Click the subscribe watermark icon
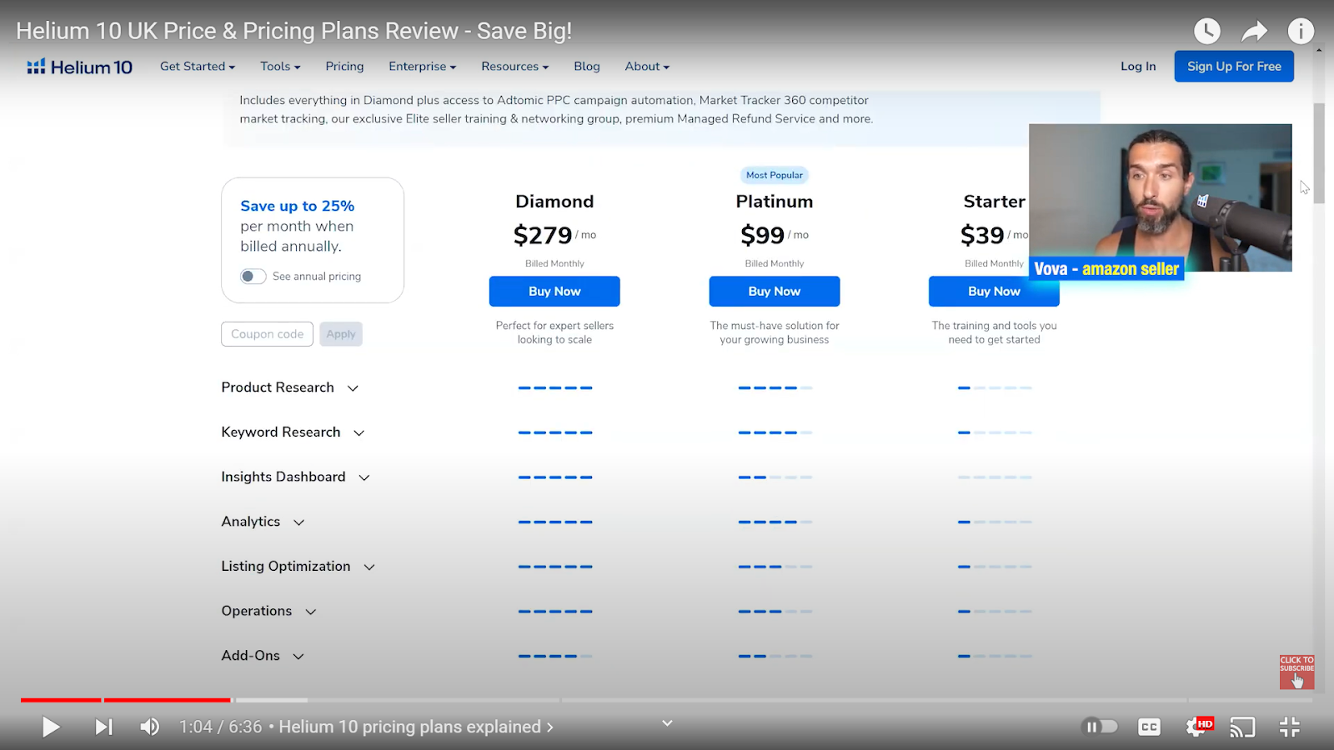The width and height of the screenshot is (1334, 750). pyautogui.click(x=1297, y=672)
